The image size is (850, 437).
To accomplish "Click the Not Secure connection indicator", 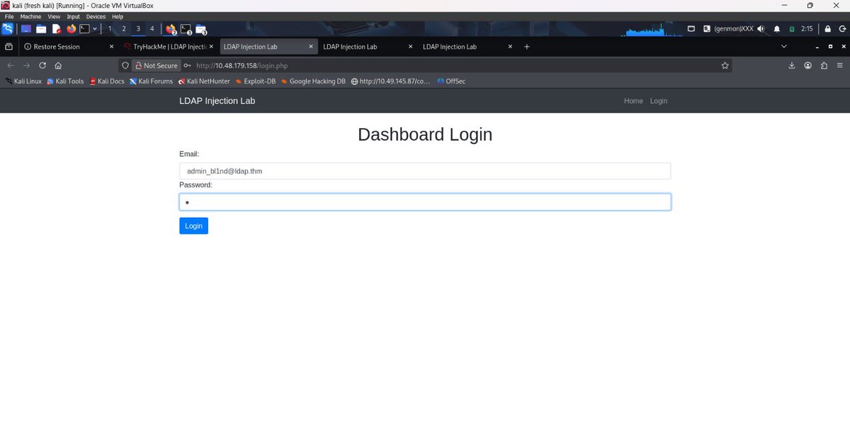I will pyautogui.click(x=157, y=65).
